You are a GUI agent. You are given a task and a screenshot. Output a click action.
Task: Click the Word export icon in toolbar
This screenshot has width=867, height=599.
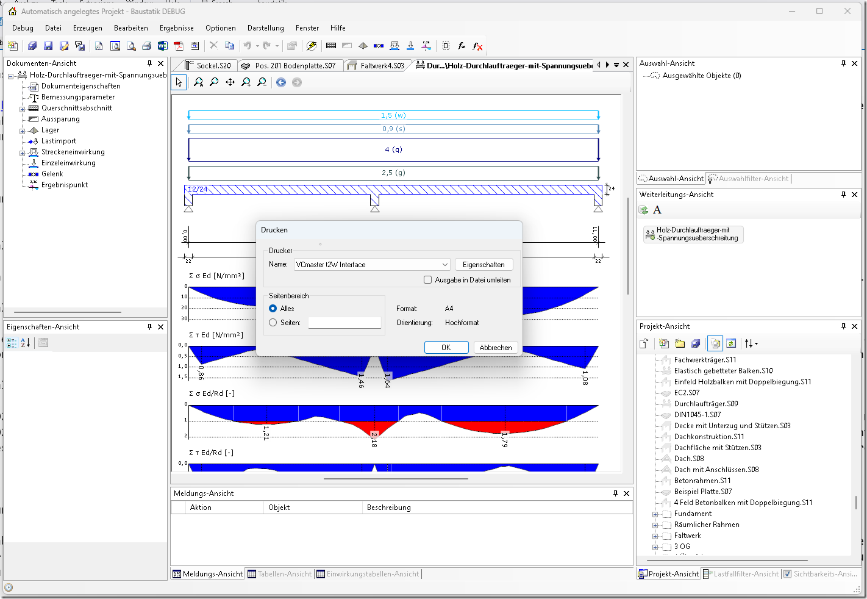[162, 46]
